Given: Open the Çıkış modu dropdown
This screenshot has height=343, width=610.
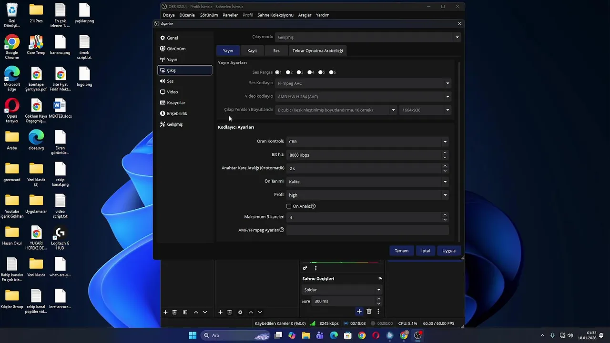Looking at the screenshot, I should (x=368, y=37).
